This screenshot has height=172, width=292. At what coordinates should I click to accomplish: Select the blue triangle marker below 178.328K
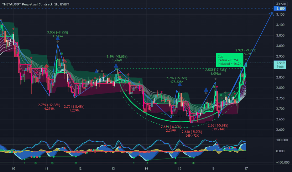pos(180,85)
